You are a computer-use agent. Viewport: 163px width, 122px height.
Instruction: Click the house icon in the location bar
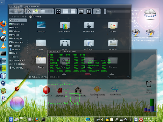(30, 17)
